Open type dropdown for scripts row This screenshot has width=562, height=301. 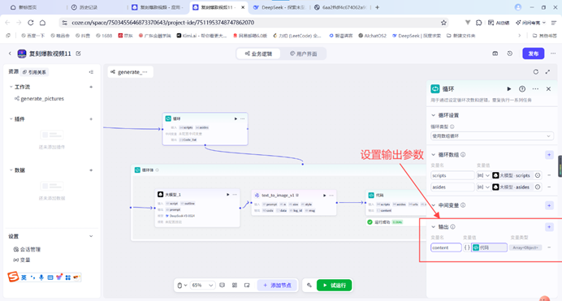tap(483, 175)
